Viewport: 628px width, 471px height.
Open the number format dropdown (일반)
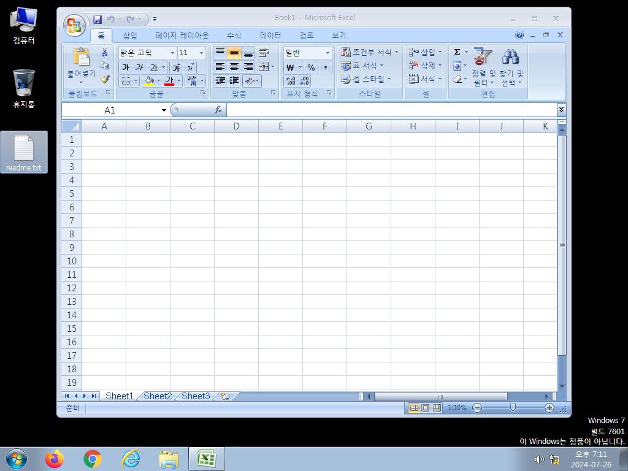tap(327, 53)
